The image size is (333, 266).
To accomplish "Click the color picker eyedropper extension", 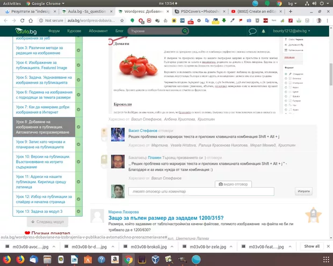I will (233, 20).
